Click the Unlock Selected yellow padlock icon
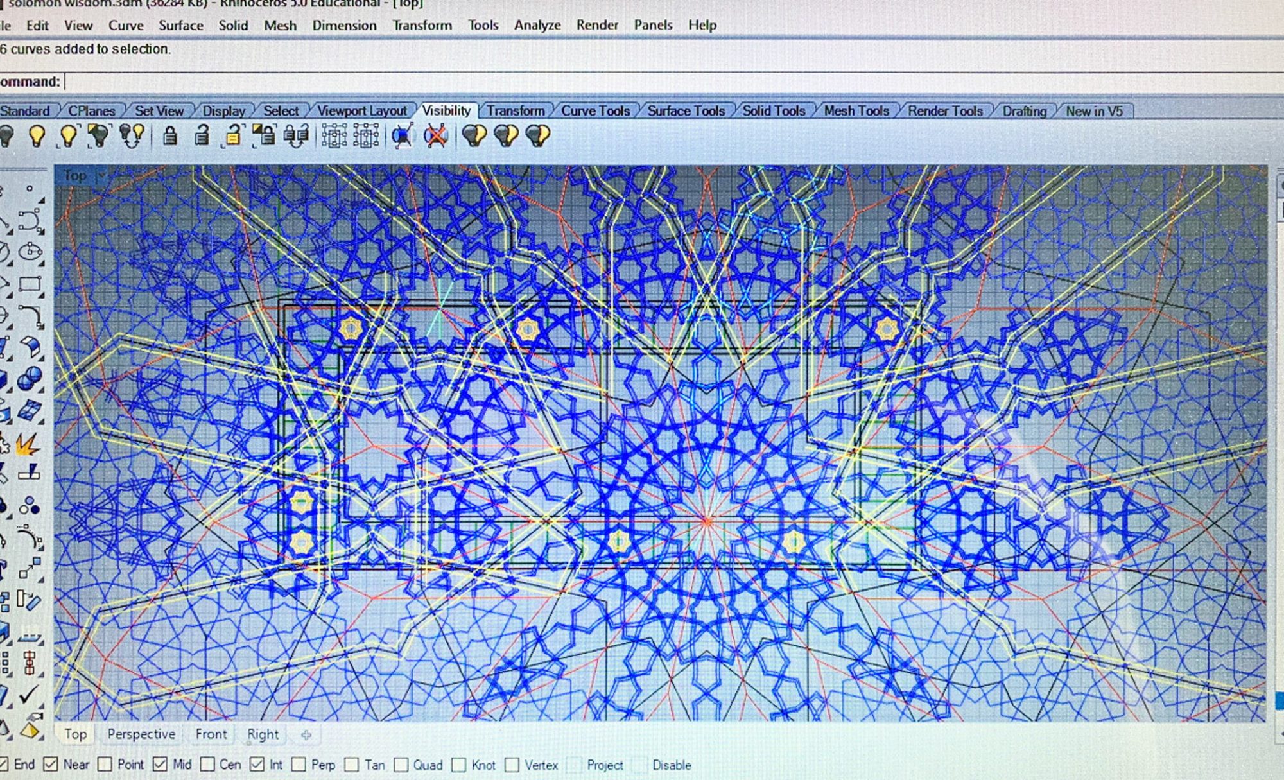The image size is (1284, 780). [x=232, y=135]
